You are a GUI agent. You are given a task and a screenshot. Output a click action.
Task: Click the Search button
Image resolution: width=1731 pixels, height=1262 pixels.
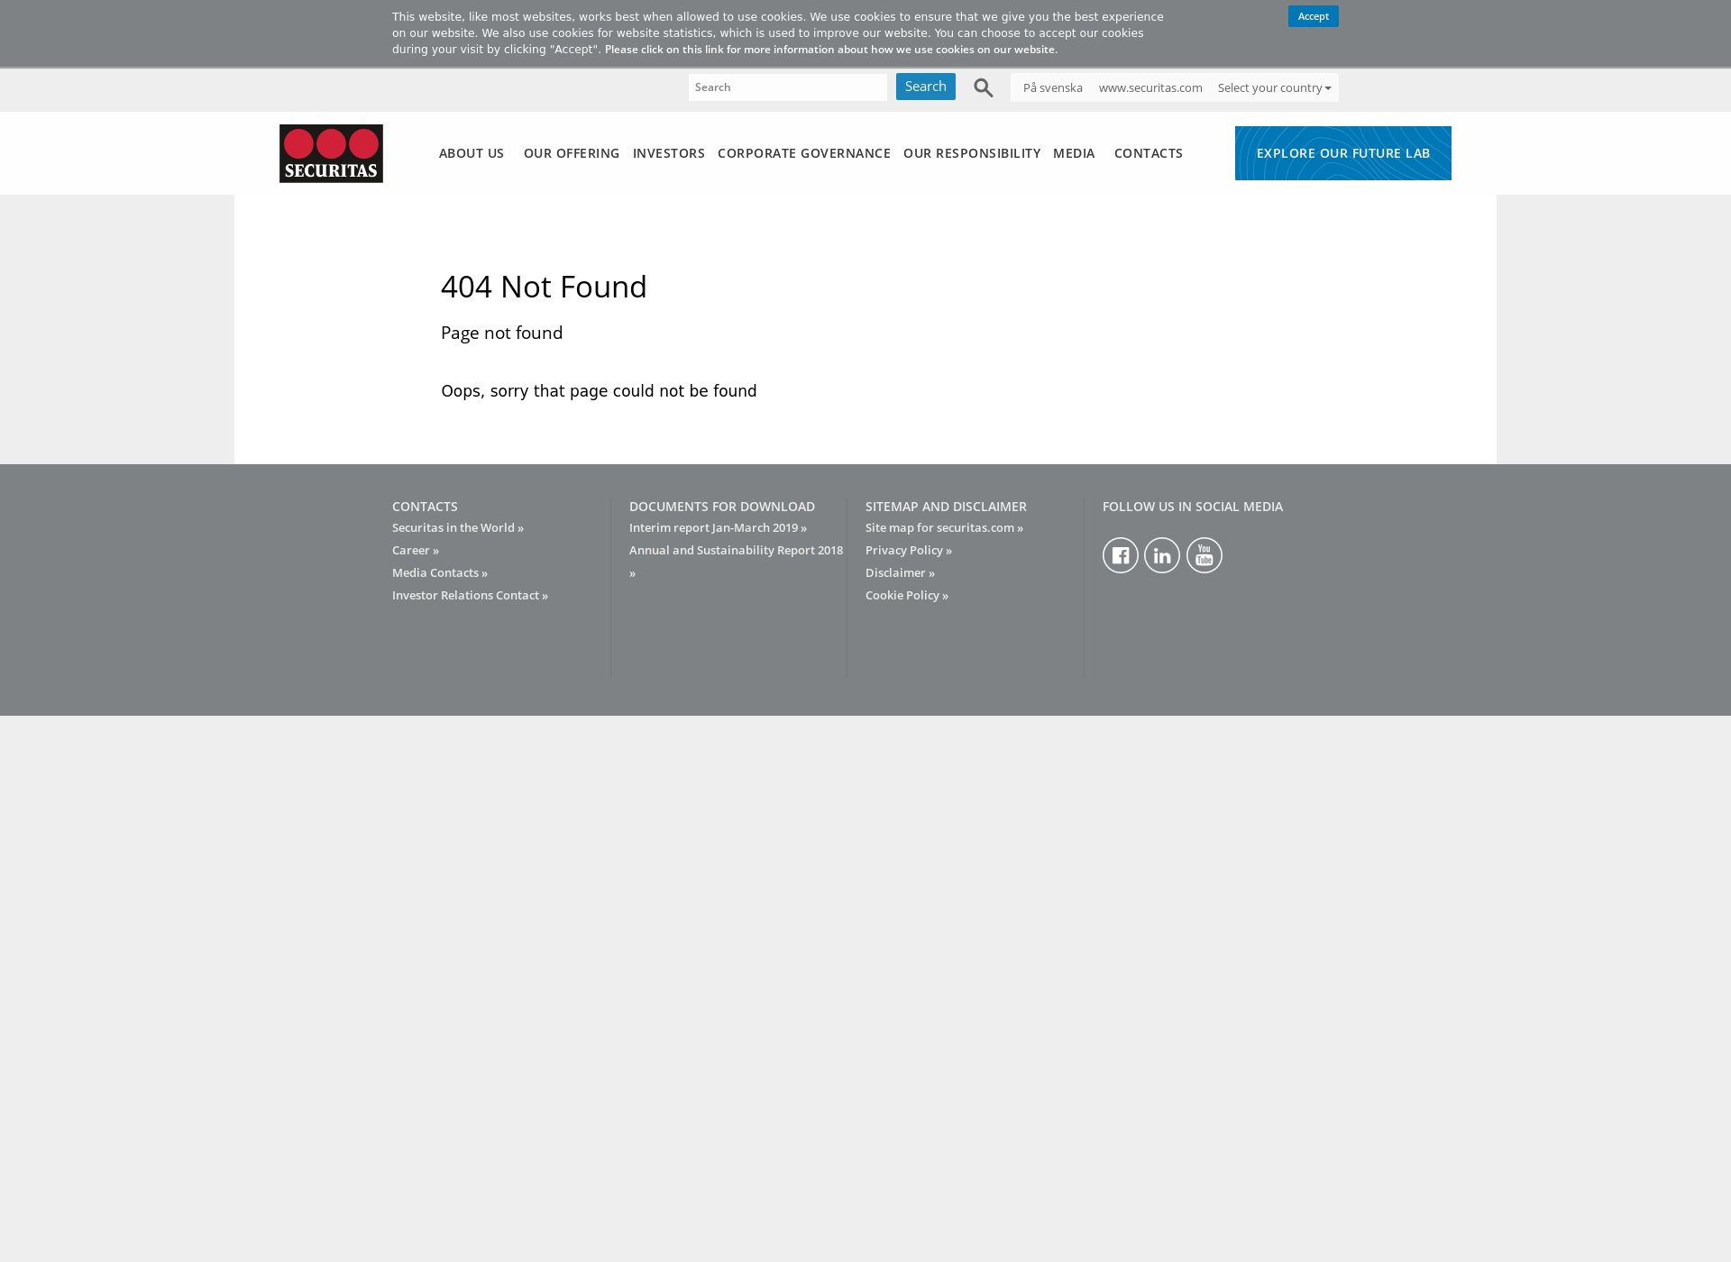[925, 86]
